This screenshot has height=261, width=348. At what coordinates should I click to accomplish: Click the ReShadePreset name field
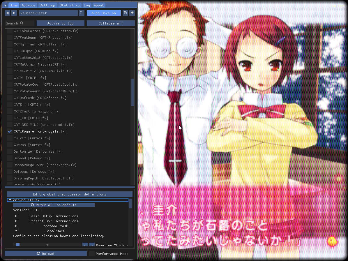(x=48, y=13)
